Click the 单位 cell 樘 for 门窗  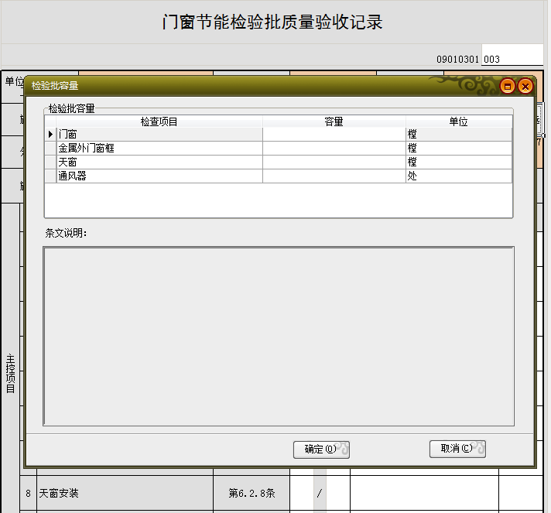click(x=459, y=134)
